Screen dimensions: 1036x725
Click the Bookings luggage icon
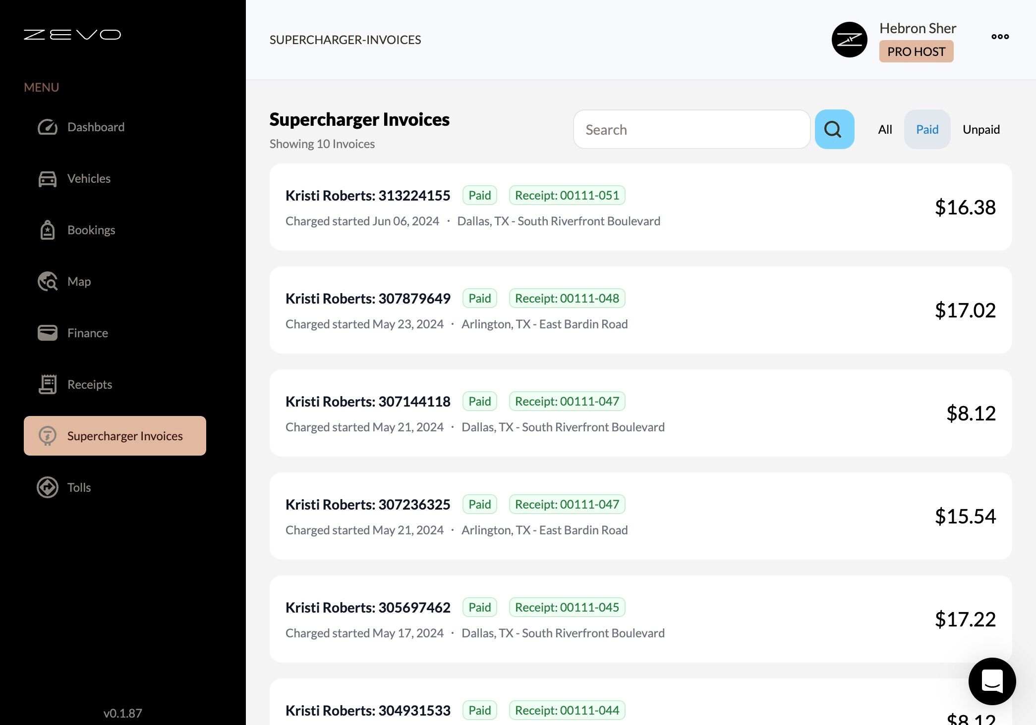(48, 230)
